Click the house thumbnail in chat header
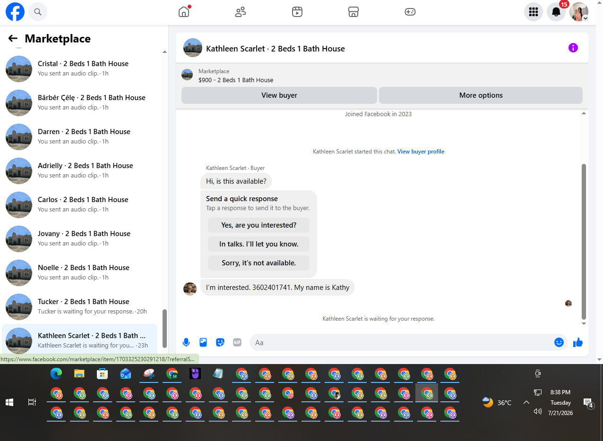The height and width of the screenshot is (441, 603). 193,48
